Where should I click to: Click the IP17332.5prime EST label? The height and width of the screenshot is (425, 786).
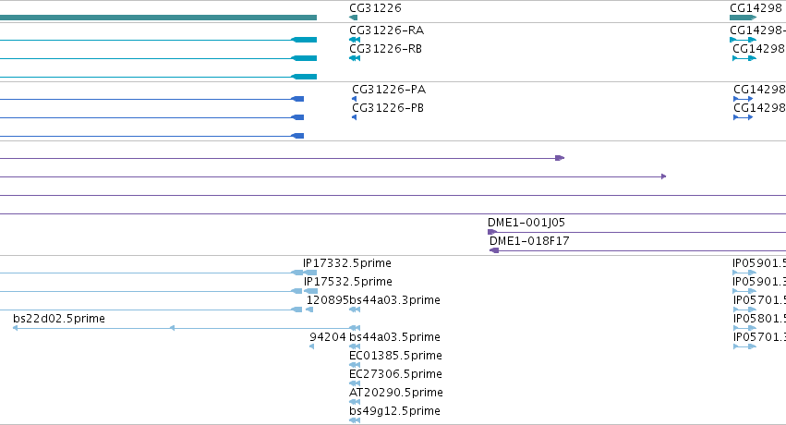(x=347, y=263)
